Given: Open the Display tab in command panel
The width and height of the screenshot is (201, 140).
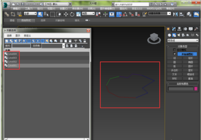Looking at the screenshot, I should [x=191, y=29].
